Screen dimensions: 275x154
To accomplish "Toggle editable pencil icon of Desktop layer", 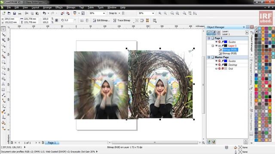I will [223, 65].
